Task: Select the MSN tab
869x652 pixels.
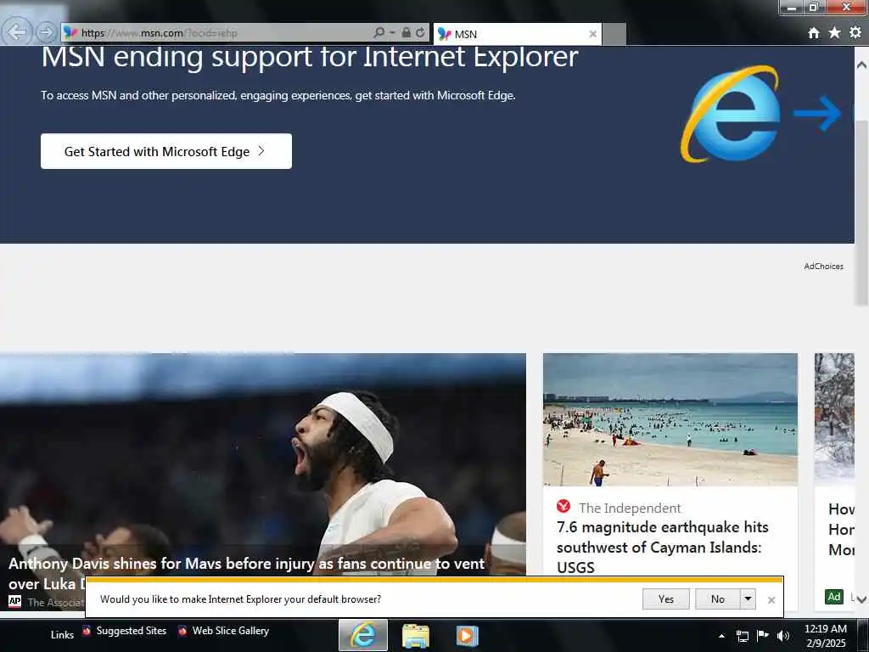Action: coord(517,34)
